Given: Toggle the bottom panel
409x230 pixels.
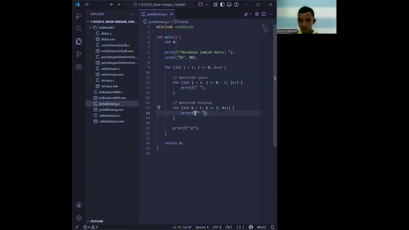Looking at the screenshot, I should (x=229, y=4).
